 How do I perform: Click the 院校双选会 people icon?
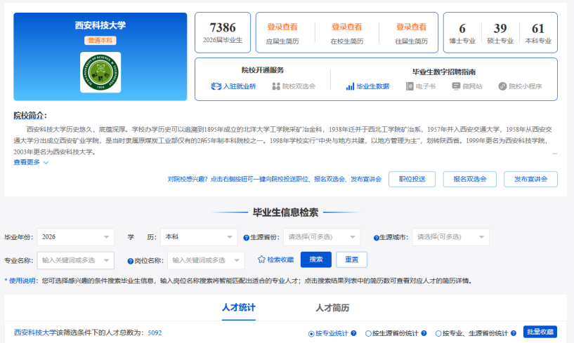pyautogui.click(x=276, y=86)
